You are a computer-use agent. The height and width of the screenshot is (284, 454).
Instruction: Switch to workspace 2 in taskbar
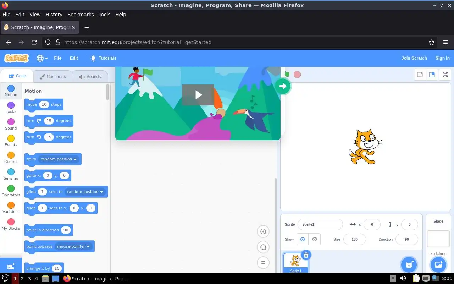tap(22, 279)
